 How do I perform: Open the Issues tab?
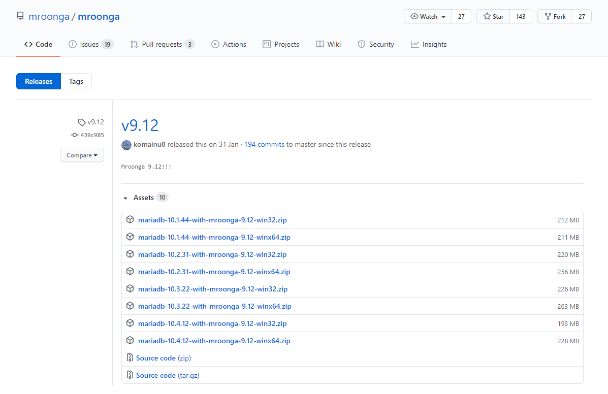pos(89,45)
